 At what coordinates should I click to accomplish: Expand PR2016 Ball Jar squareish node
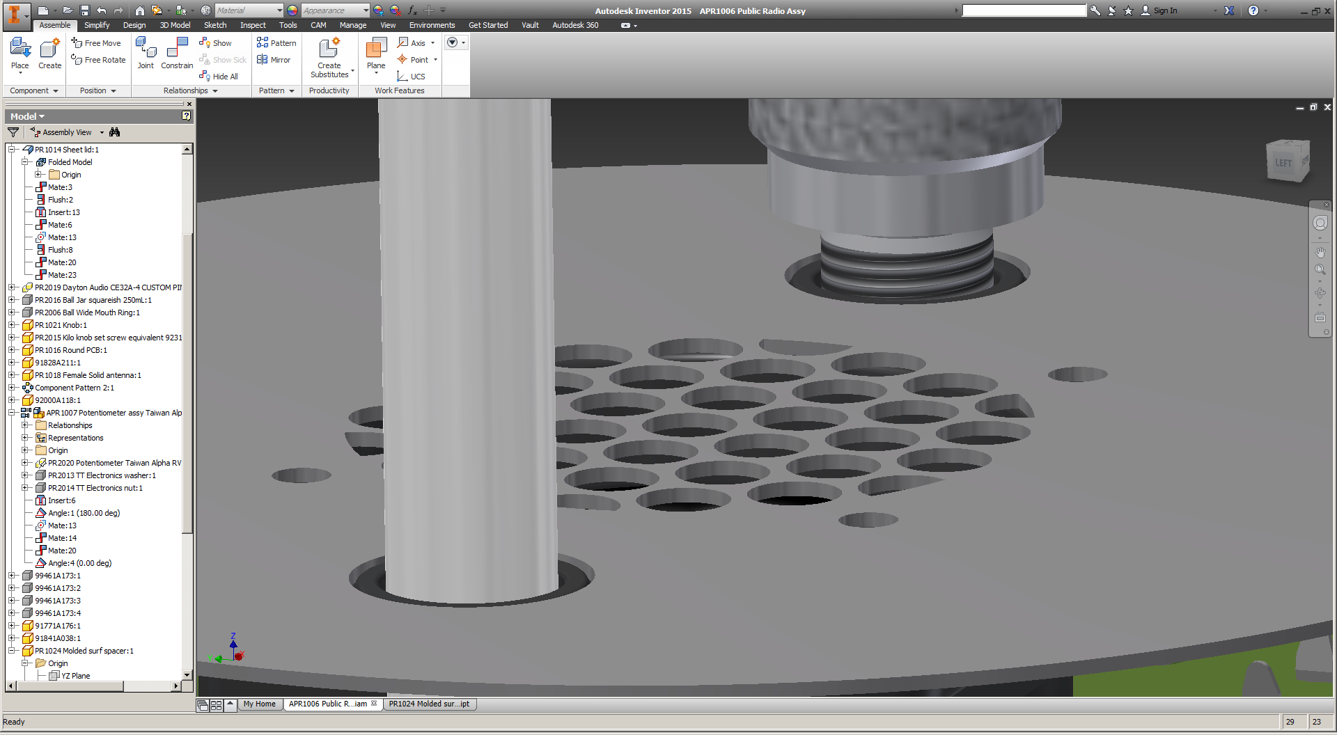[x=12, y=300]
